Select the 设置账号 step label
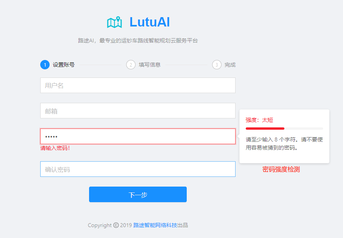Screen dimensions: 343x238 click(x=64, y=65)
